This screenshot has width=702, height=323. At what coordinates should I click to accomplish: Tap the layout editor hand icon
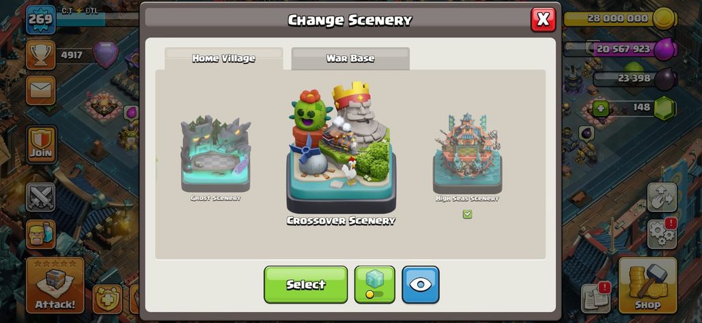point(662,197)
